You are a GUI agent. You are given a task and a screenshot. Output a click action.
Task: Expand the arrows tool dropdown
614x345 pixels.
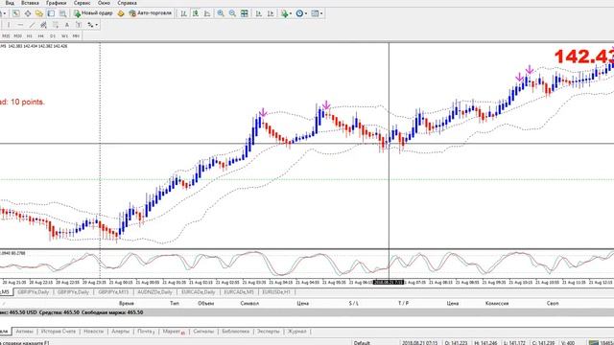point(96,25)
